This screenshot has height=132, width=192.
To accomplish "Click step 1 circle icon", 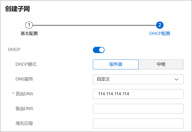I will (29, 25).
